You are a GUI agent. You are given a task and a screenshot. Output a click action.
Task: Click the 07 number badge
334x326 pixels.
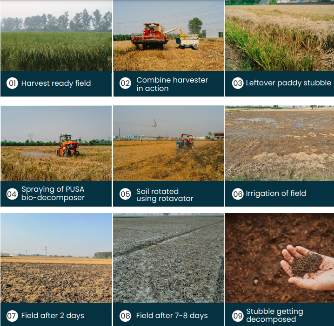12,316
